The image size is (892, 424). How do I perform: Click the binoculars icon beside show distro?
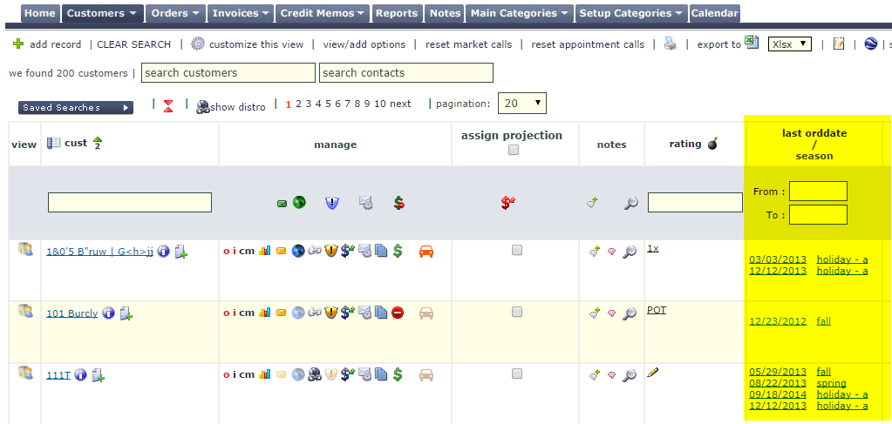coord(203,107)
